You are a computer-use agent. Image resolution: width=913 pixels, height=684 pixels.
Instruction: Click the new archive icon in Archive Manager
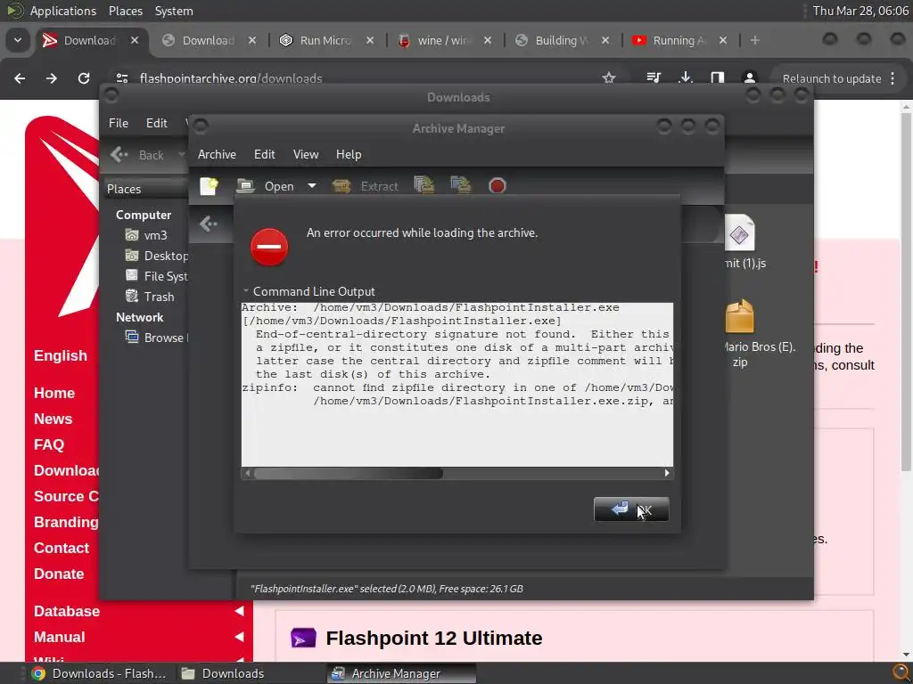(209, 186)
